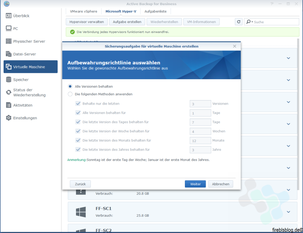Go to Datei-Server section

tap(30, 54)
